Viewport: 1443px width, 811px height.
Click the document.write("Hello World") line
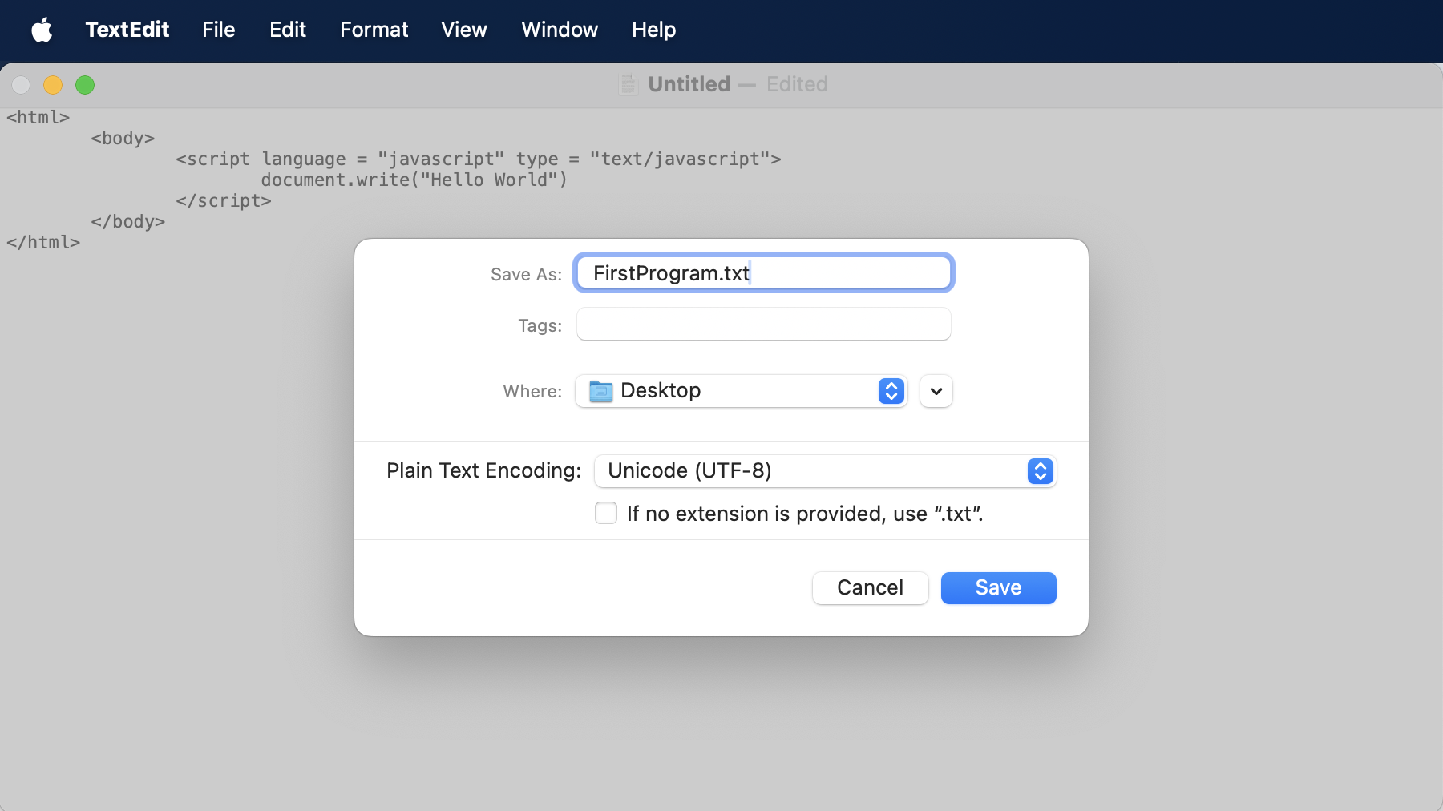pos(414,180)
